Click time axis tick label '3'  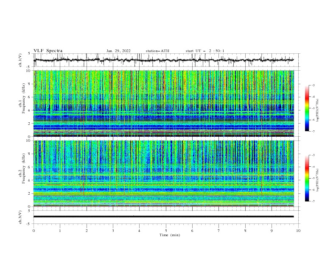coord(113,231)
